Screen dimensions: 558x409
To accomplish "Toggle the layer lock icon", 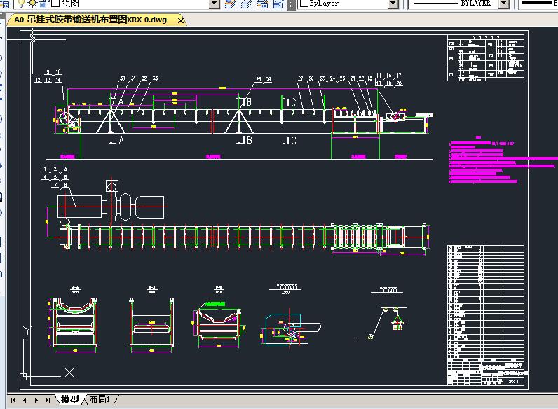I will coord(43,4).
